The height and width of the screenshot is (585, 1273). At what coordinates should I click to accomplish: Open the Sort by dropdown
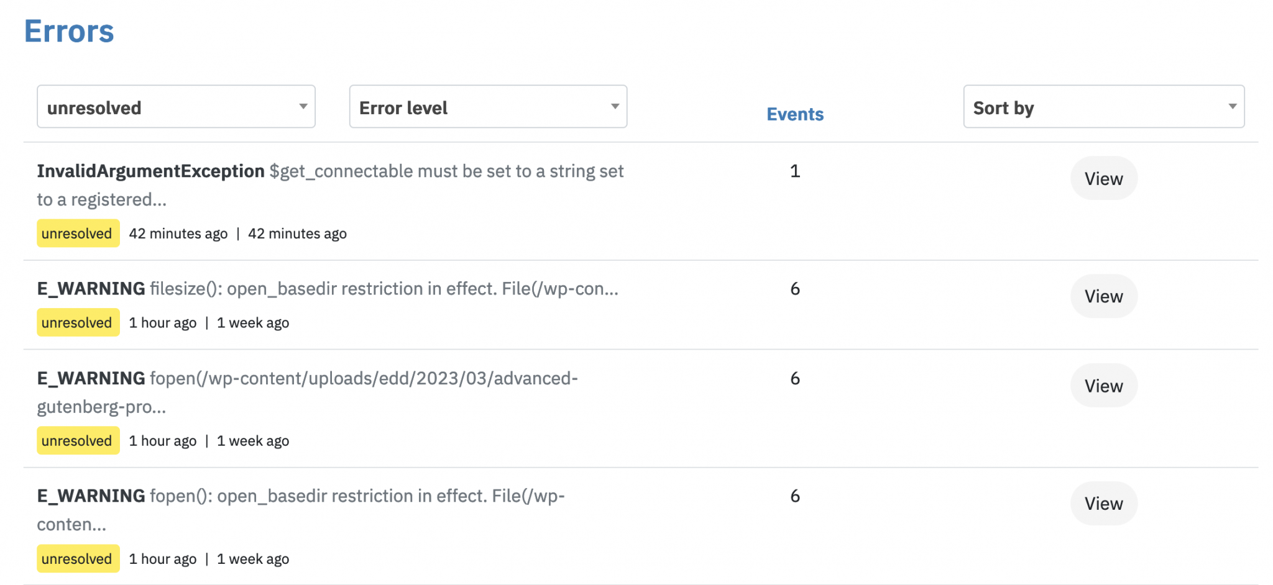coord(1103,107)
